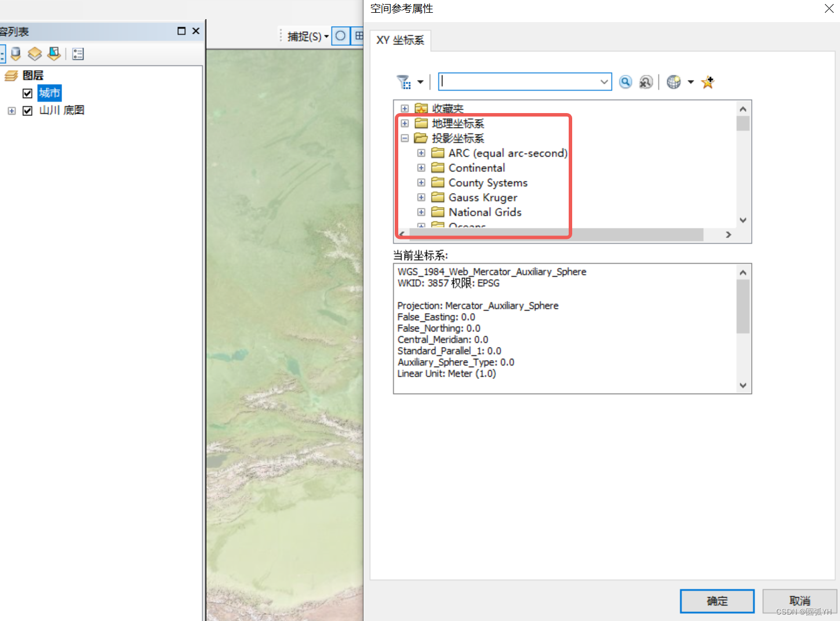Open the TOC Options icon
Image resolution: width=840 pixels, height=621 pixels.
pyautogui.click(x=78, y=53)
